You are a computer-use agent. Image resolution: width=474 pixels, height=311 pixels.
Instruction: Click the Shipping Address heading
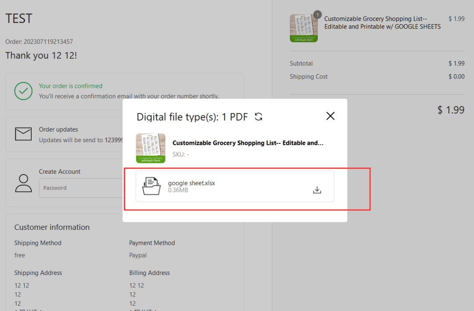tap(38, 273)
